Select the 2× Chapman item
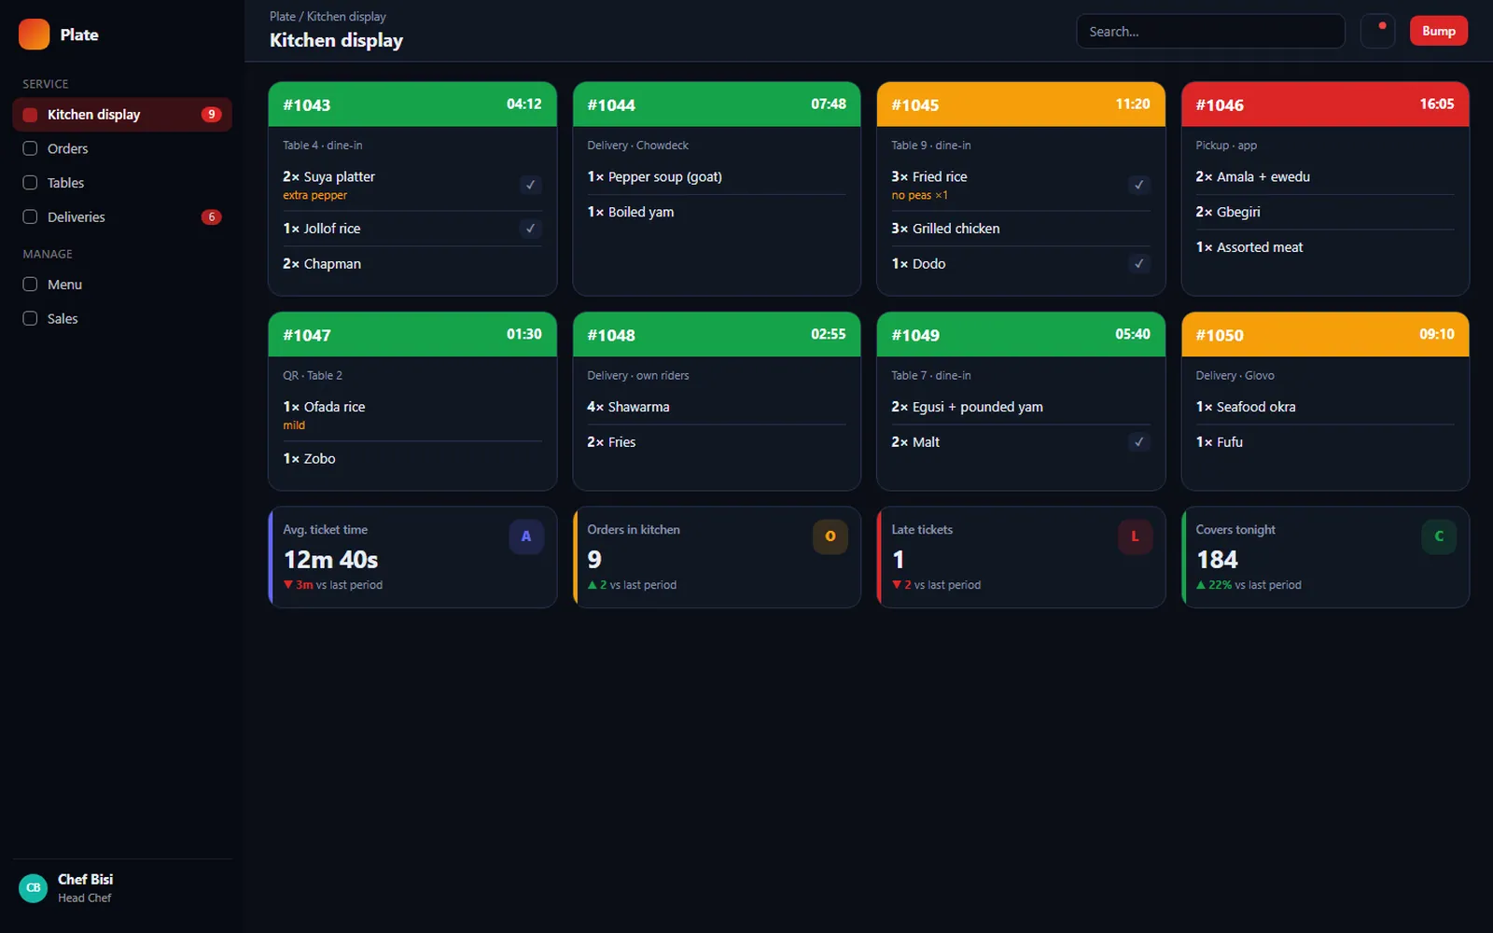 [412, 264]
